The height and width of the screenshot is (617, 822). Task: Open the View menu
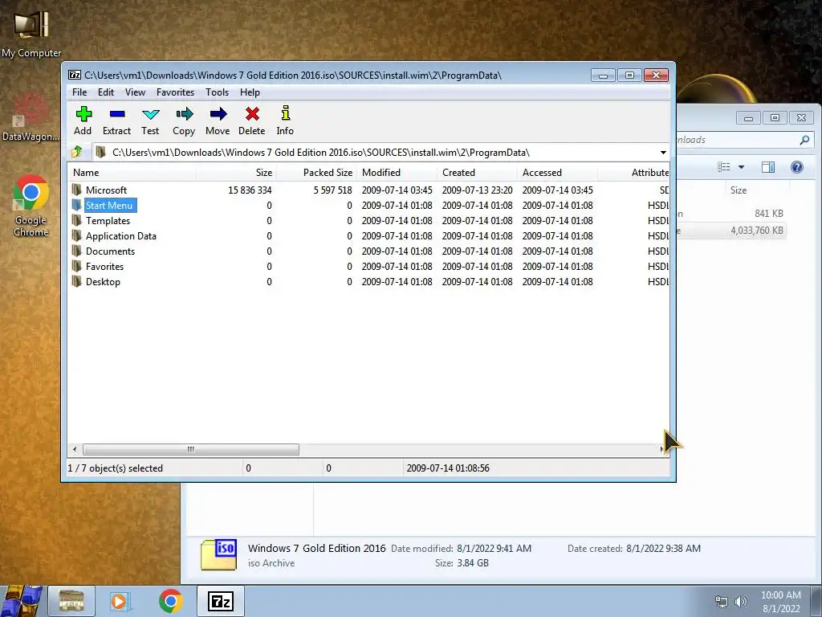point(135,92)
